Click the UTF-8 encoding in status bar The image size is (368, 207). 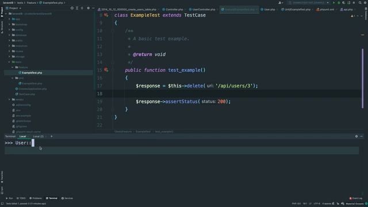pyautogui.click(x=317, y=204)
